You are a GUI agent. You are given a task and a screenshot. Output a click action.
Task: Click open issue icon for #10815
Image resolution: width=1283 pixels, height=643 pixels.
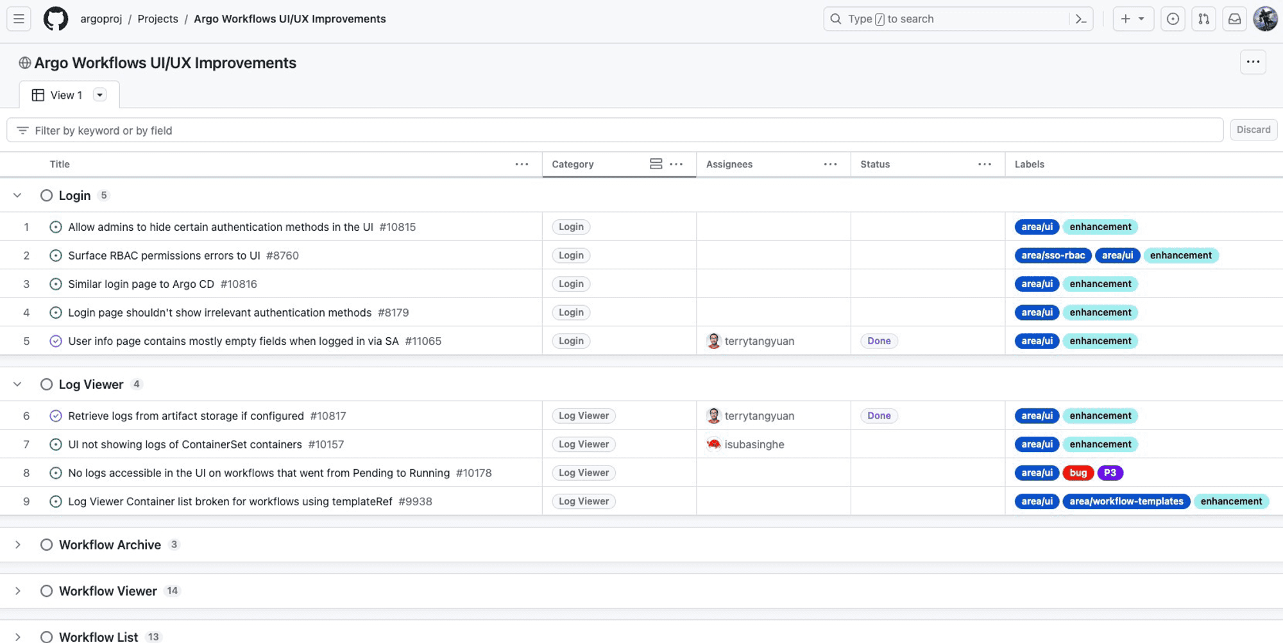coord(56,227)
